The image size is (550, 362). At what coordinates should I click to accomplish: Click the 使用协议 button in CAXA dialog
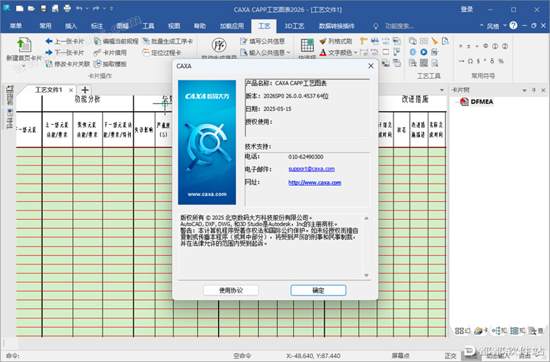point(231,290)
